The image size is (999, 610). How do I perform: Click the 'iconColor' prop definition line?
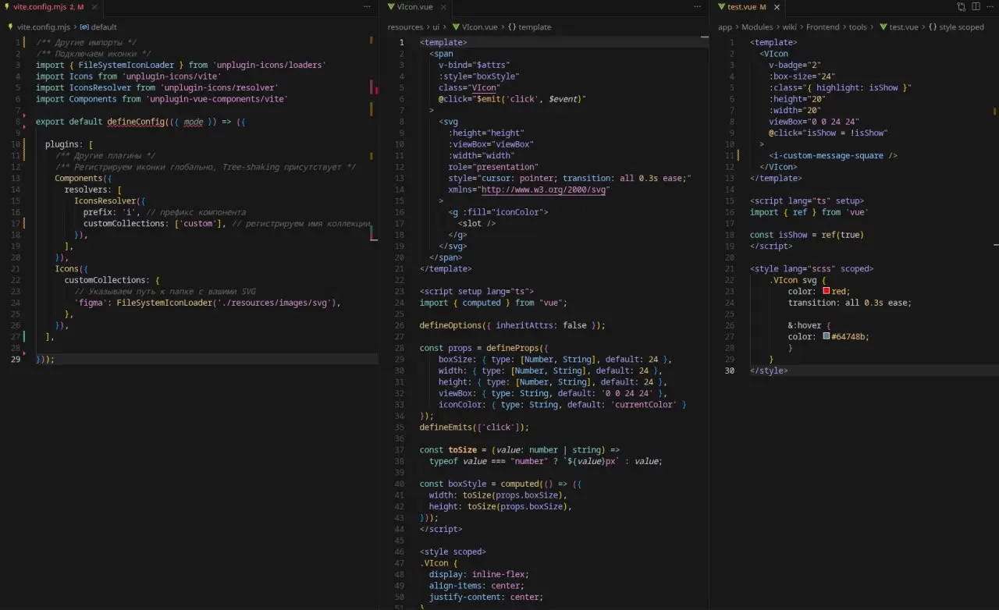(x=563, y=405)
